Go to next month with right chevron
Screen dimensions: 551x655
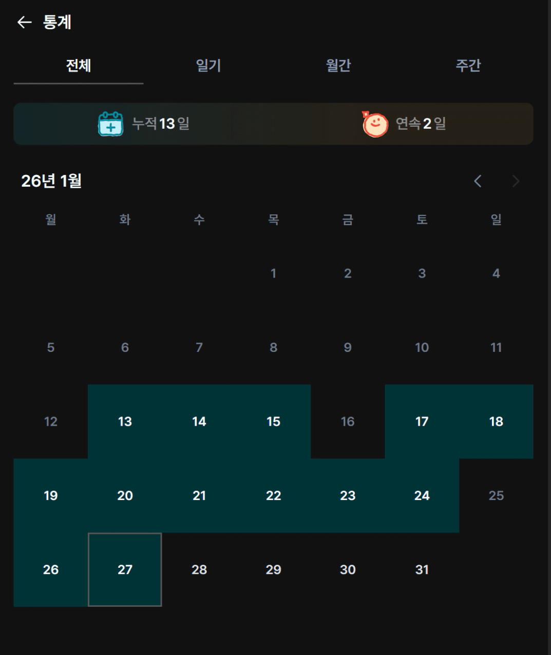click(516, 181)
